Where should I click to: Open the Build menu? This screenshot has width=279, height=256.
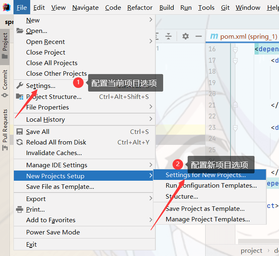(x=166, y=7)
